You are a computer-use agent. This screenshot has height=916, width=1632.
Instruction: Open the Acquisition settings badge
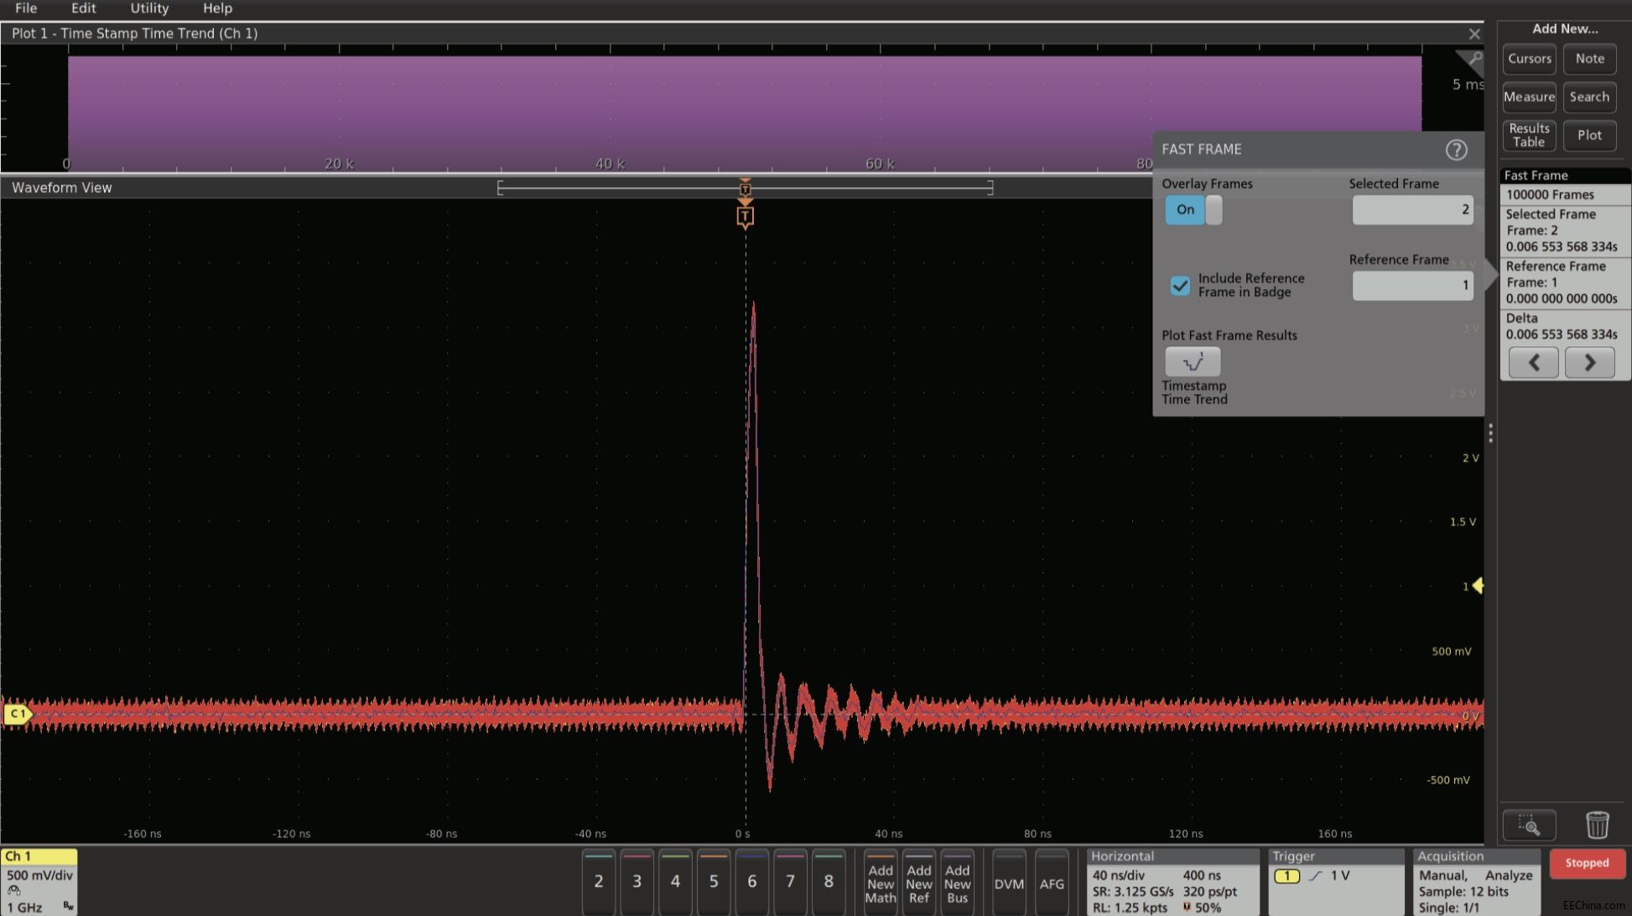[x=1477, y=882]
